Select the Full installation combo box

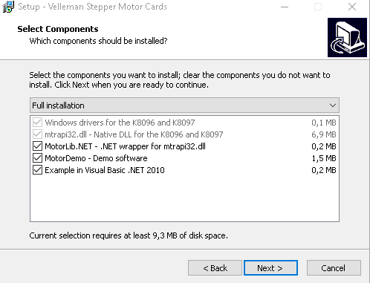click(x=184, y=105)
